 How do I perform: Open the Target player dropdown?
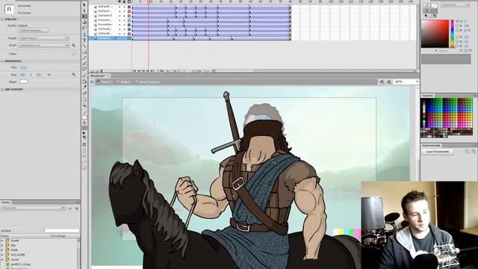pyautogui.click(x=43, y=38)
